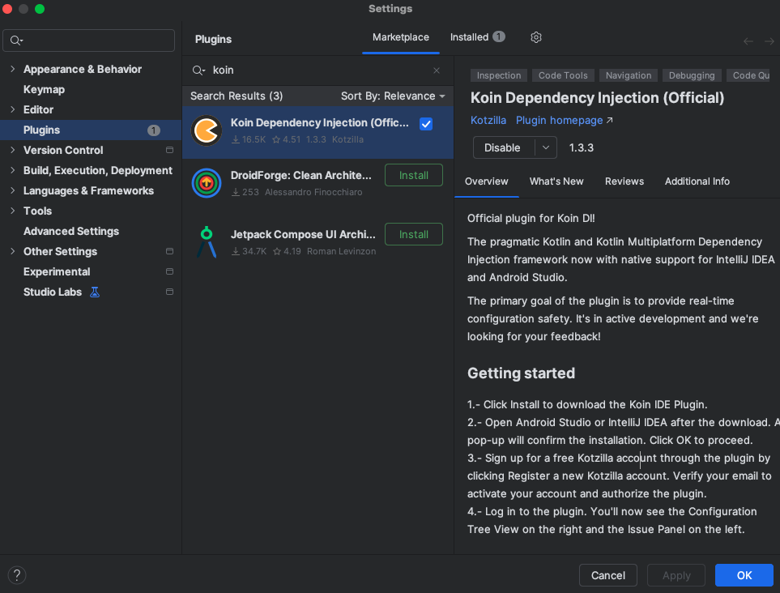Open the dropdown arrow next to Disable

546,147
